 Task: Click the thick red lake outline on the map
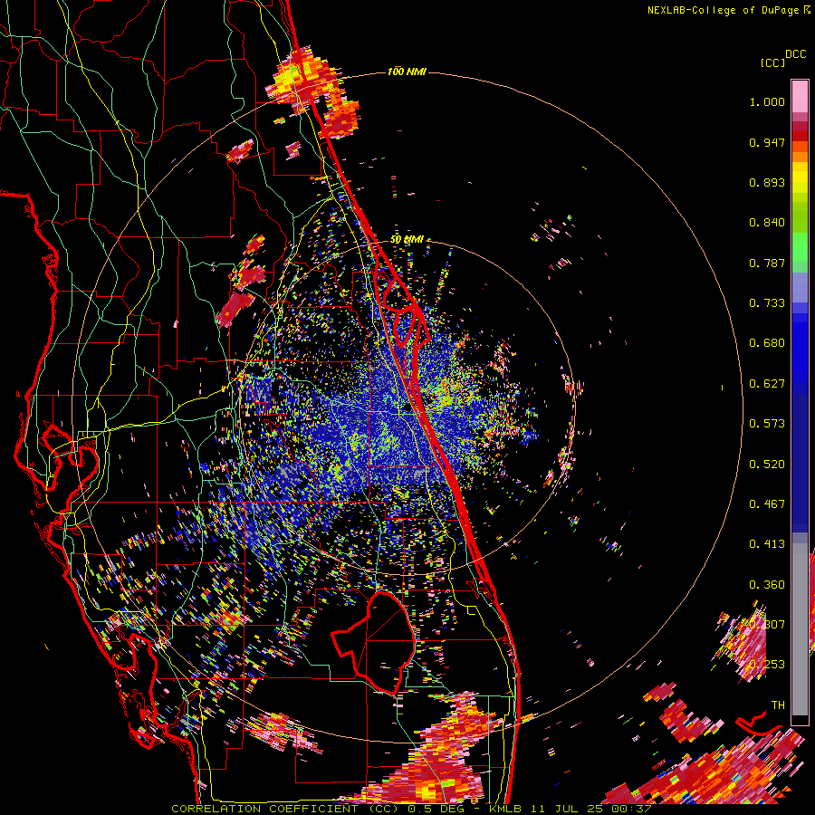click(x=375, y=642)
